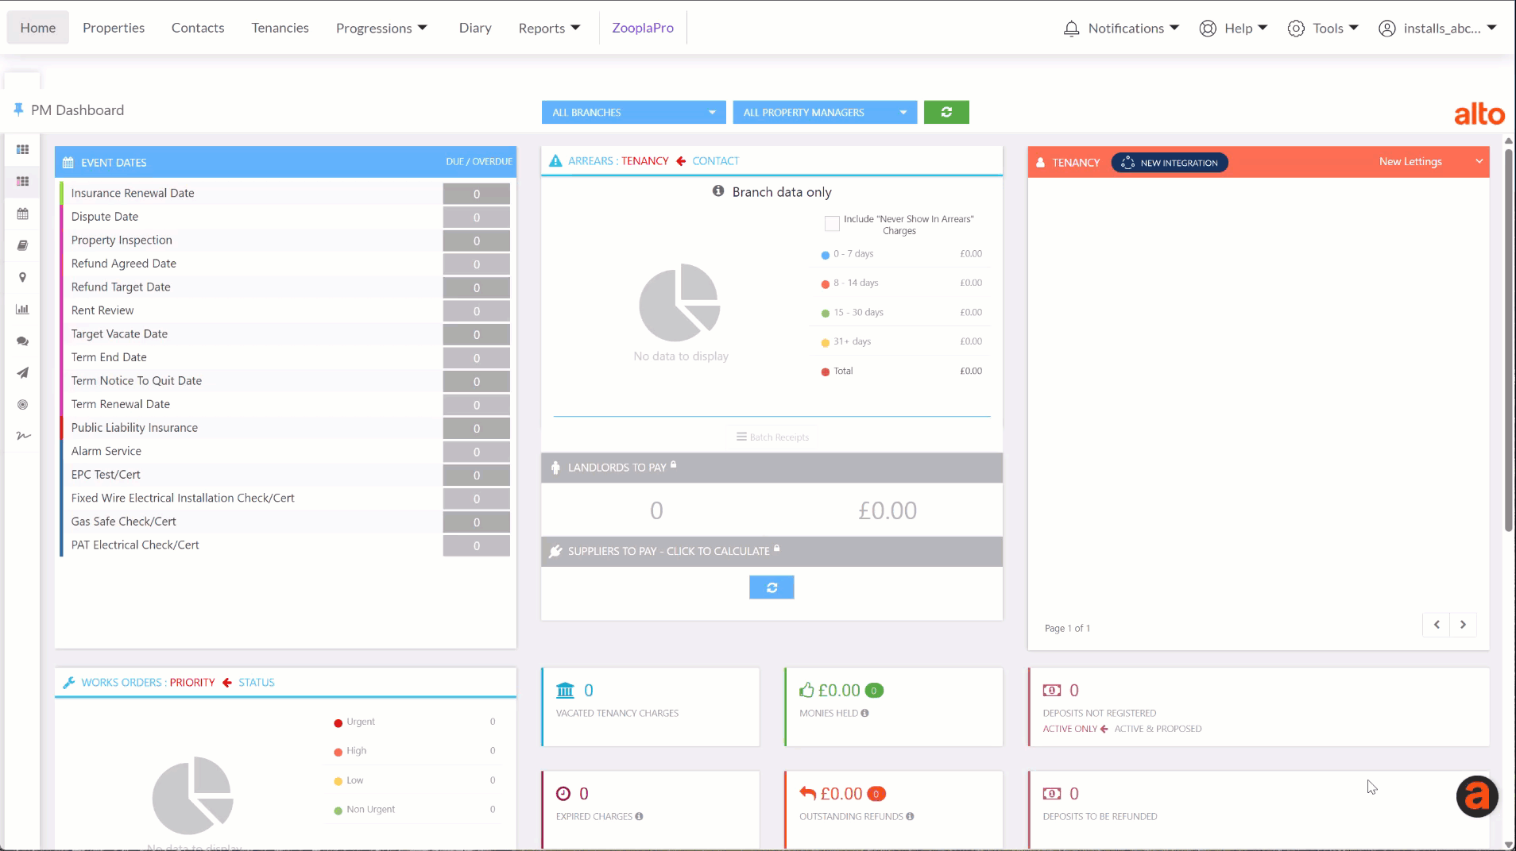Open the calendar icon in left sidebar
The width and height of the screenshot is (1516, 851).
[x=22, y=214]
